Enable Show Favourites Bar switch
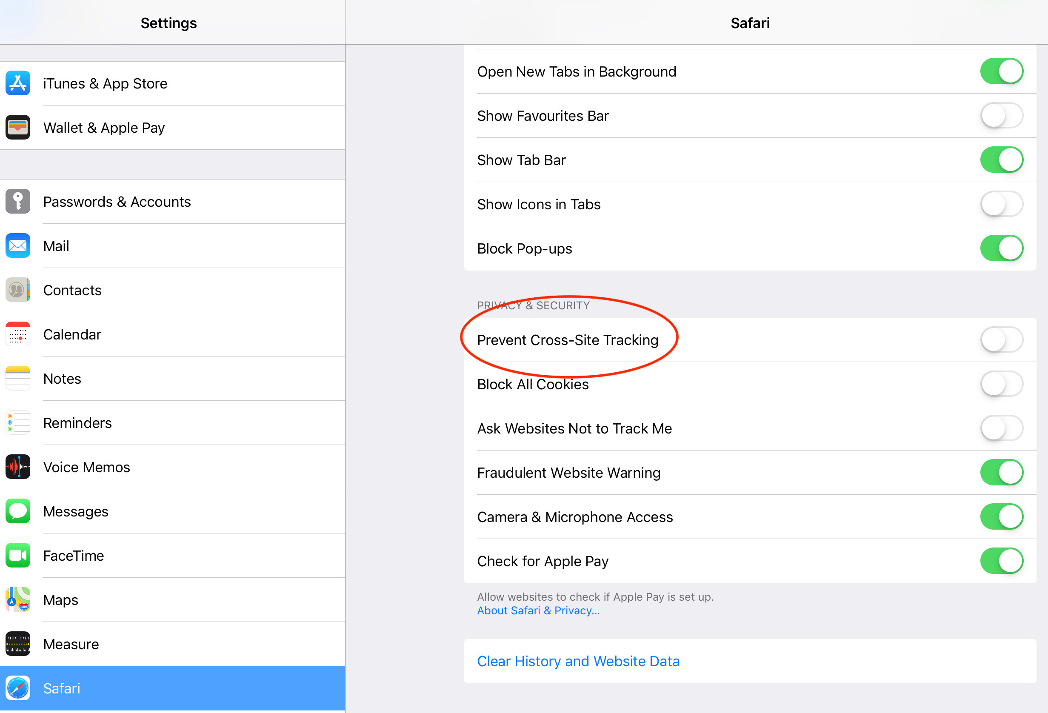Image resolution: width=1048 pixels, height=713 pixels. [1002, 115]
